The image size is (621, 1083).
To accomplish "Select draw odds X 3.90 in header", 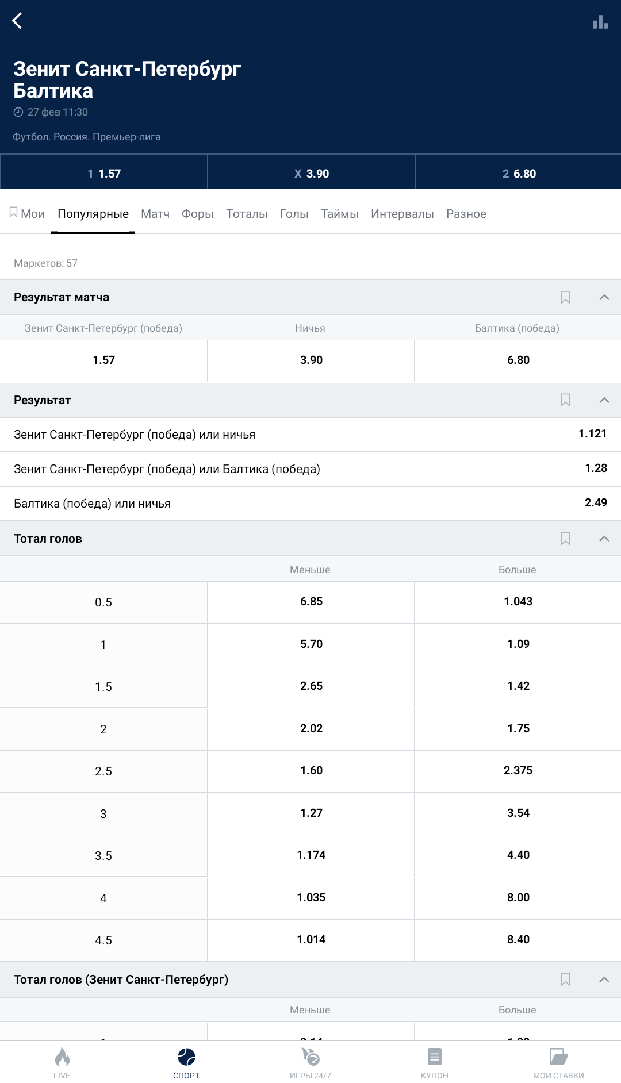I will point(311,174).
